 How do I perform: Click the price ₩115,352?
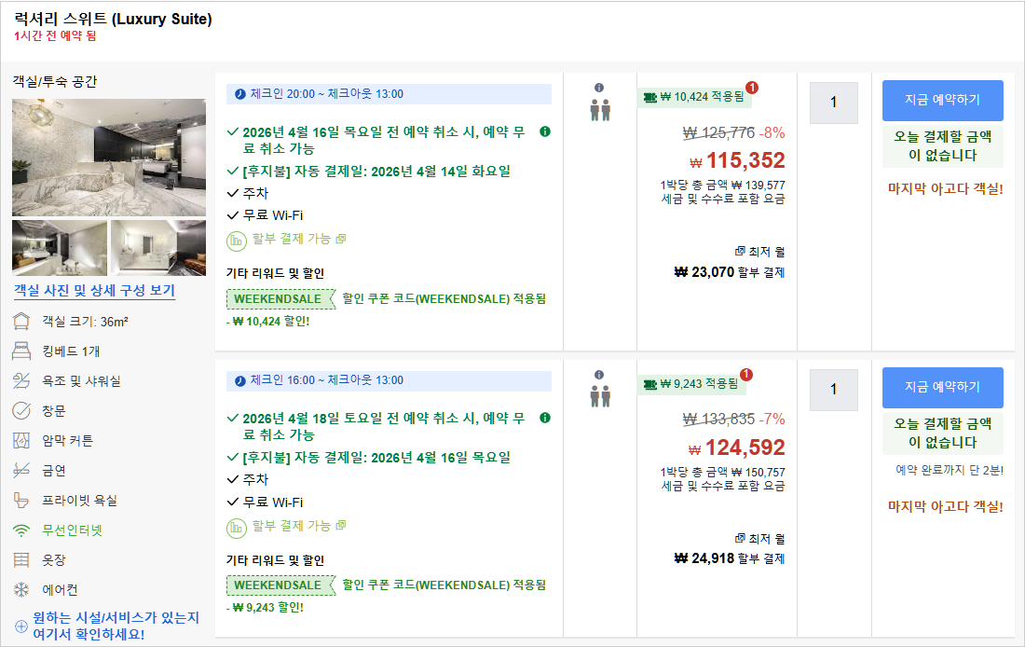(x=737, y=161)
